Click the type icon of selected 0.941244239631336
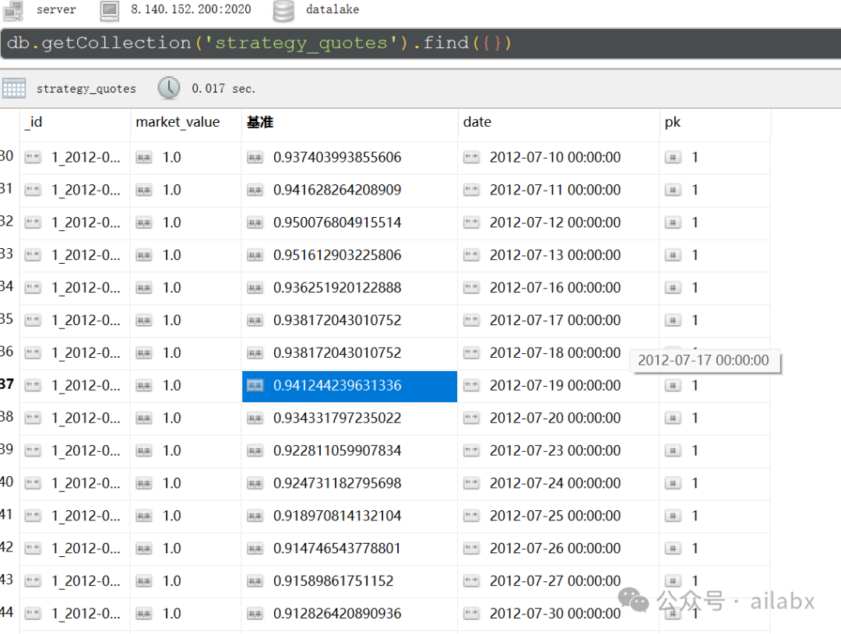 pos(255,386)
